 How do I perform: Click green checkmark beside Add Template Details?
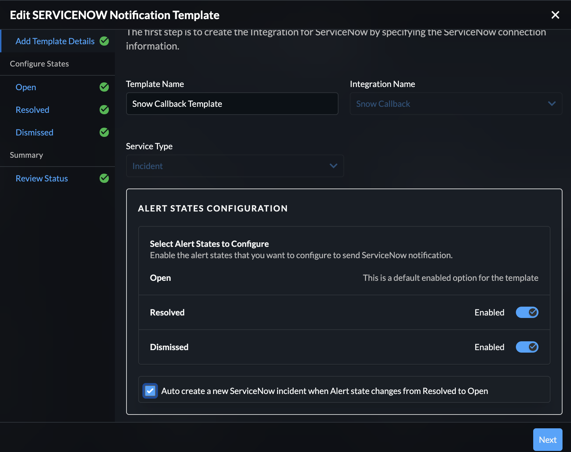tap(104, 41)
